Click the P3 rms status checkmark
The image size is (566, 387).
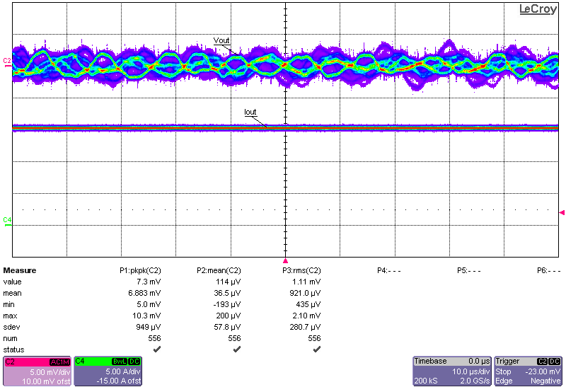316,350
